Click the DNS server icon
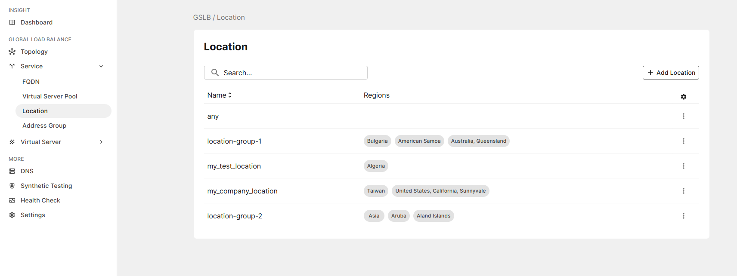Viewport: 737px width, 276px height. (12, 171)
